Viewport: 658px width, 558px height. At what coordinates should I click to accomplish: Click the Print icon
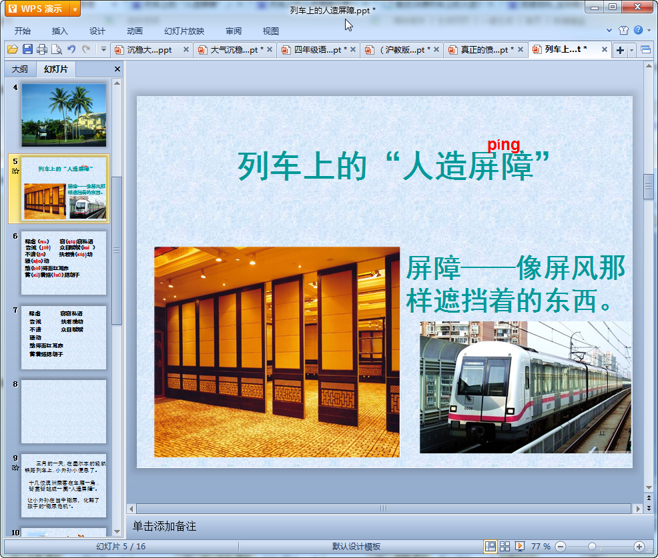pos(42,49)
